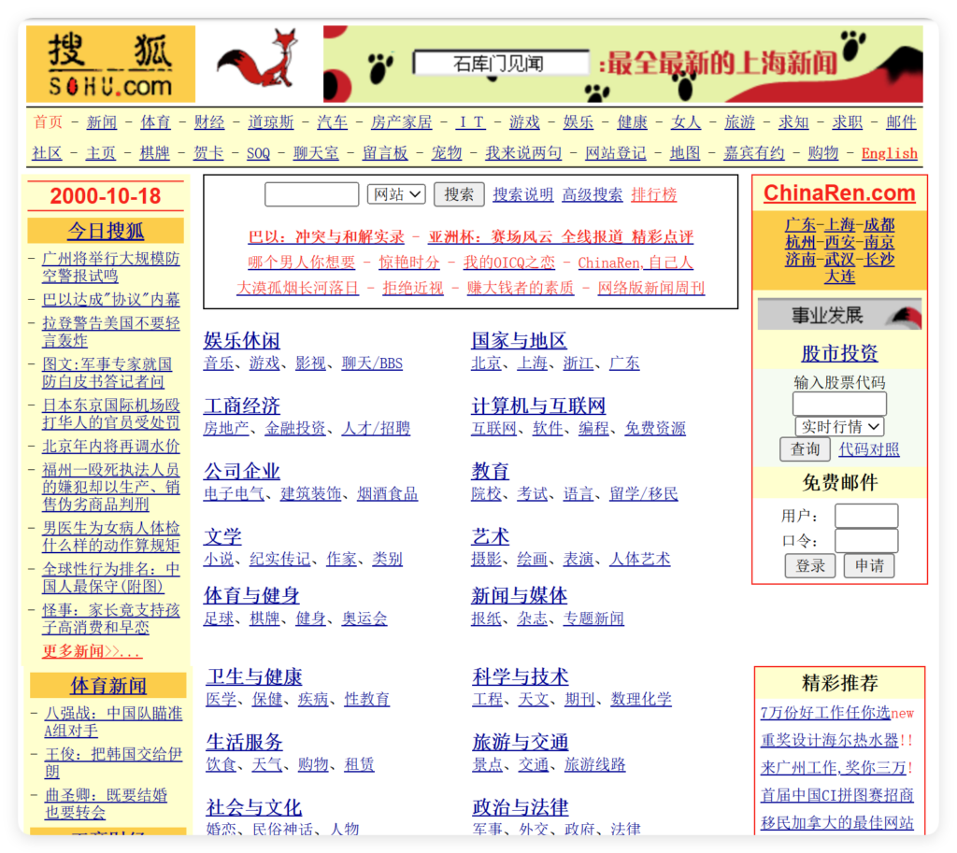Click the 登录 login button

click(810, 565)
